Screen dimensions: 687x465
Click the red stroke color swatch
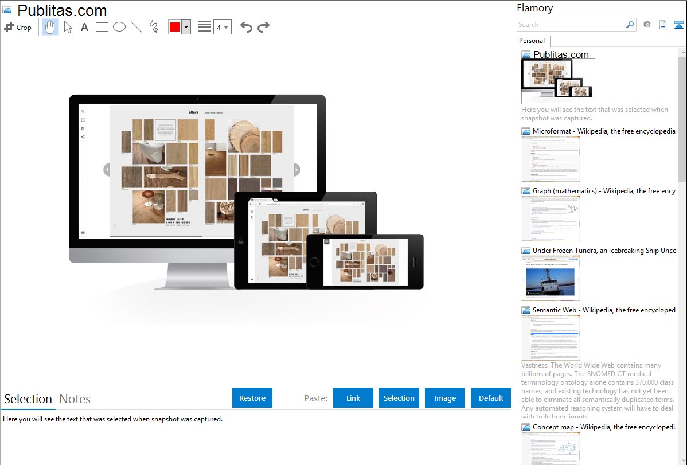coord(175,27)
